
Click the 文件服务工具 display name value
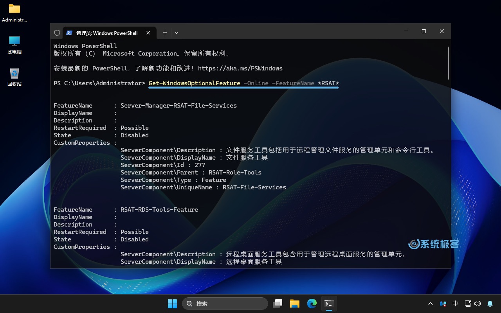pyautogui.click(x=247, y=158)
